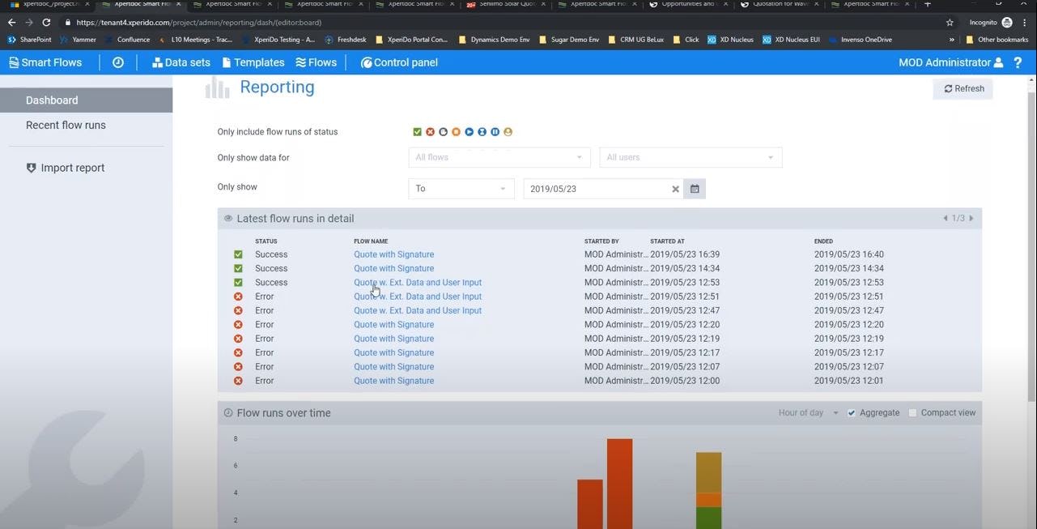The height and width of the screenshot is (529, 1037).
Task: Reload the page with browser refresh
Action: point(46,23)
